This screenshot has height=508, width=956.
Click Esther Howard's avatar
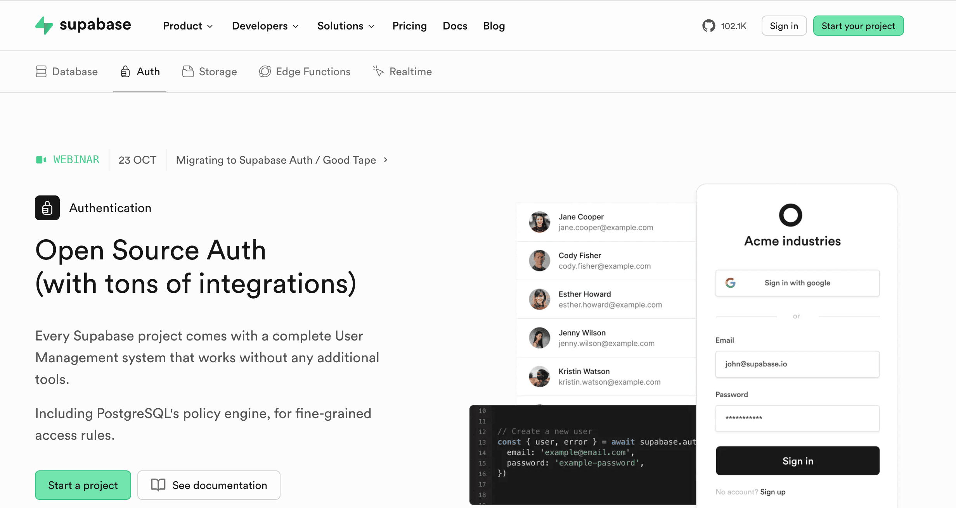point(539,299)
